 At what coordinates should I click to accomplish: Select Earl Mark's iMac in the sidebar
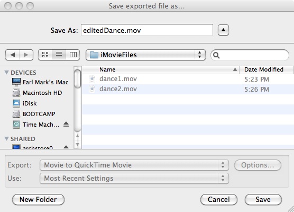[45, 82]
